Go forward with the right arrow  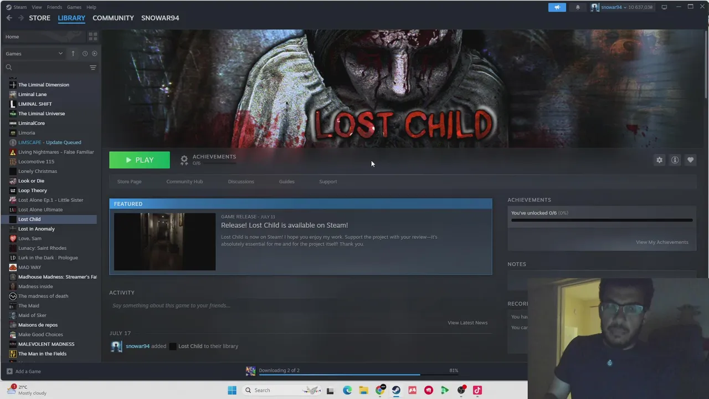(x=21, y=18)
